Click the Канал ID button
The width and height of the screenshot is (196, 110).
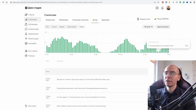coord(161,19)
